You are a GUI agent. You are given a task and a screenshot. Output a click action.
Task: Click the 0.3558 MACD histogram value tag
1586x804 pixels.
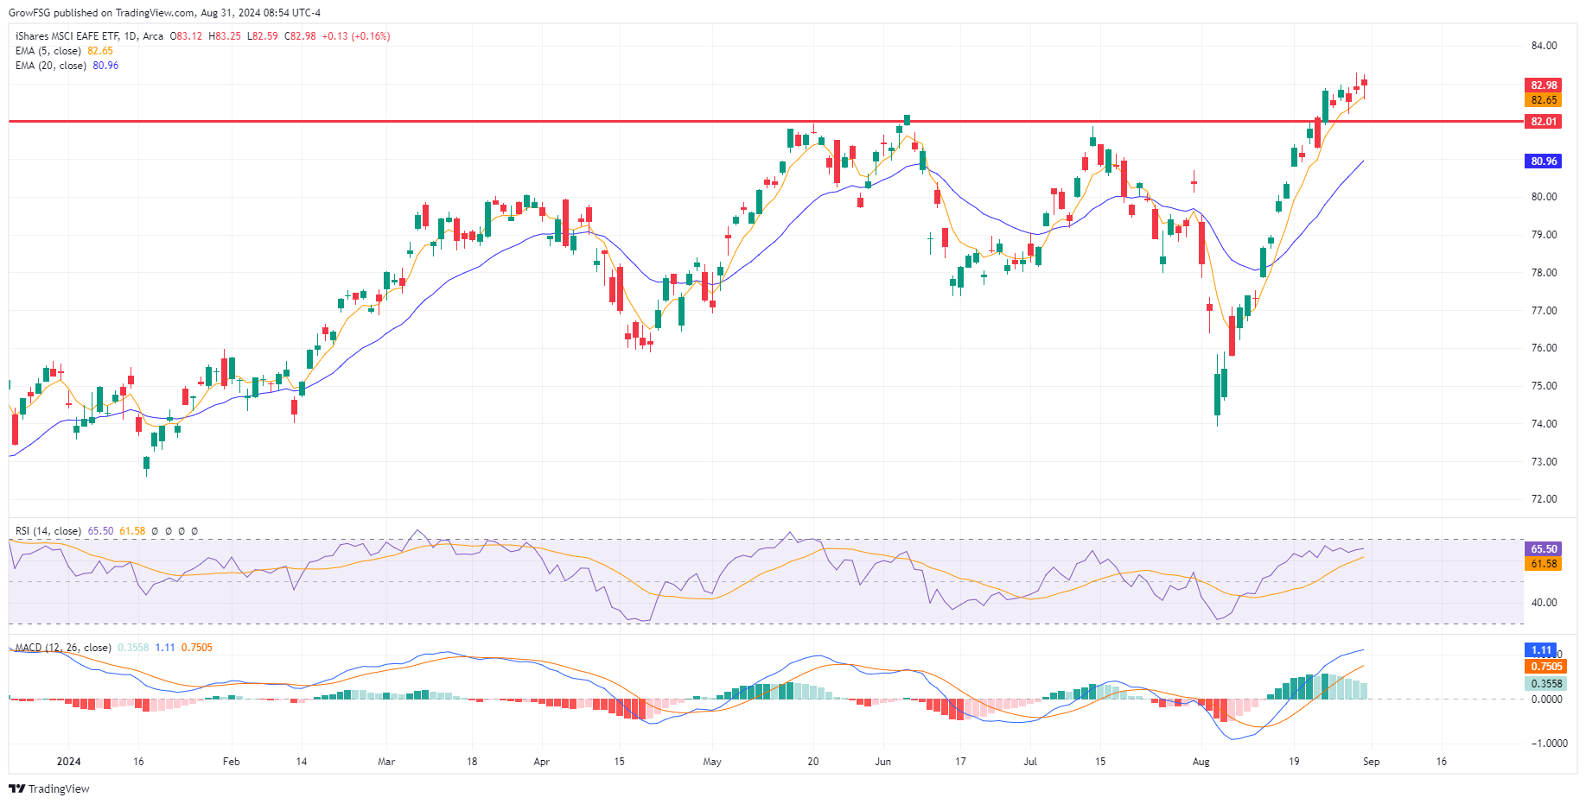pos(1545,684)
